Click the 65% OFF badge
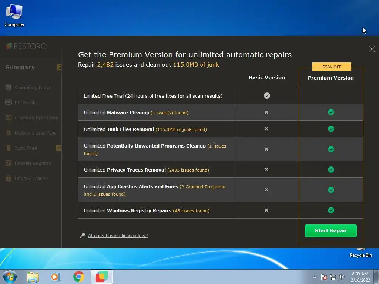Image resolution: width=379 pixels, height=284 pixels. [x=332, y=67]
